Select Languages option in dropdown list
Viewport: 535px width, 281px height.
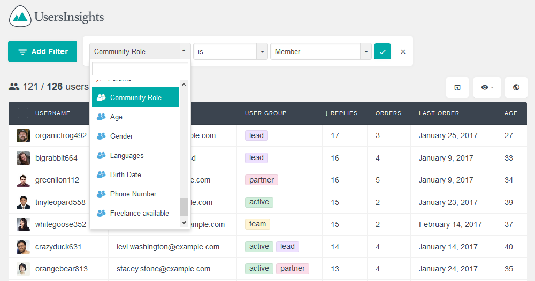point(135,155)
